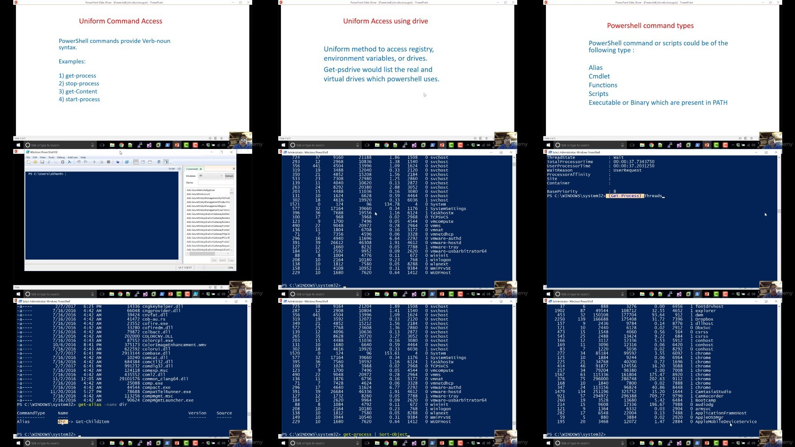The image size is (795, 447).
Task: Click Run Selection icon in ISE toolbar
Action: click(101, 162)
